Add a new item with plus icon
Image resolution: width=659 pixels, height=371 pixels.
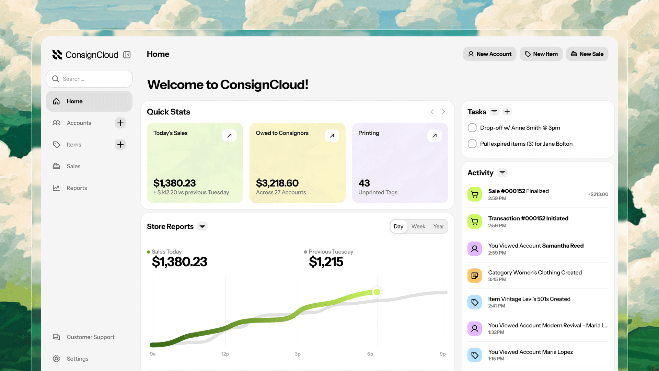click(x=120, y=145)
